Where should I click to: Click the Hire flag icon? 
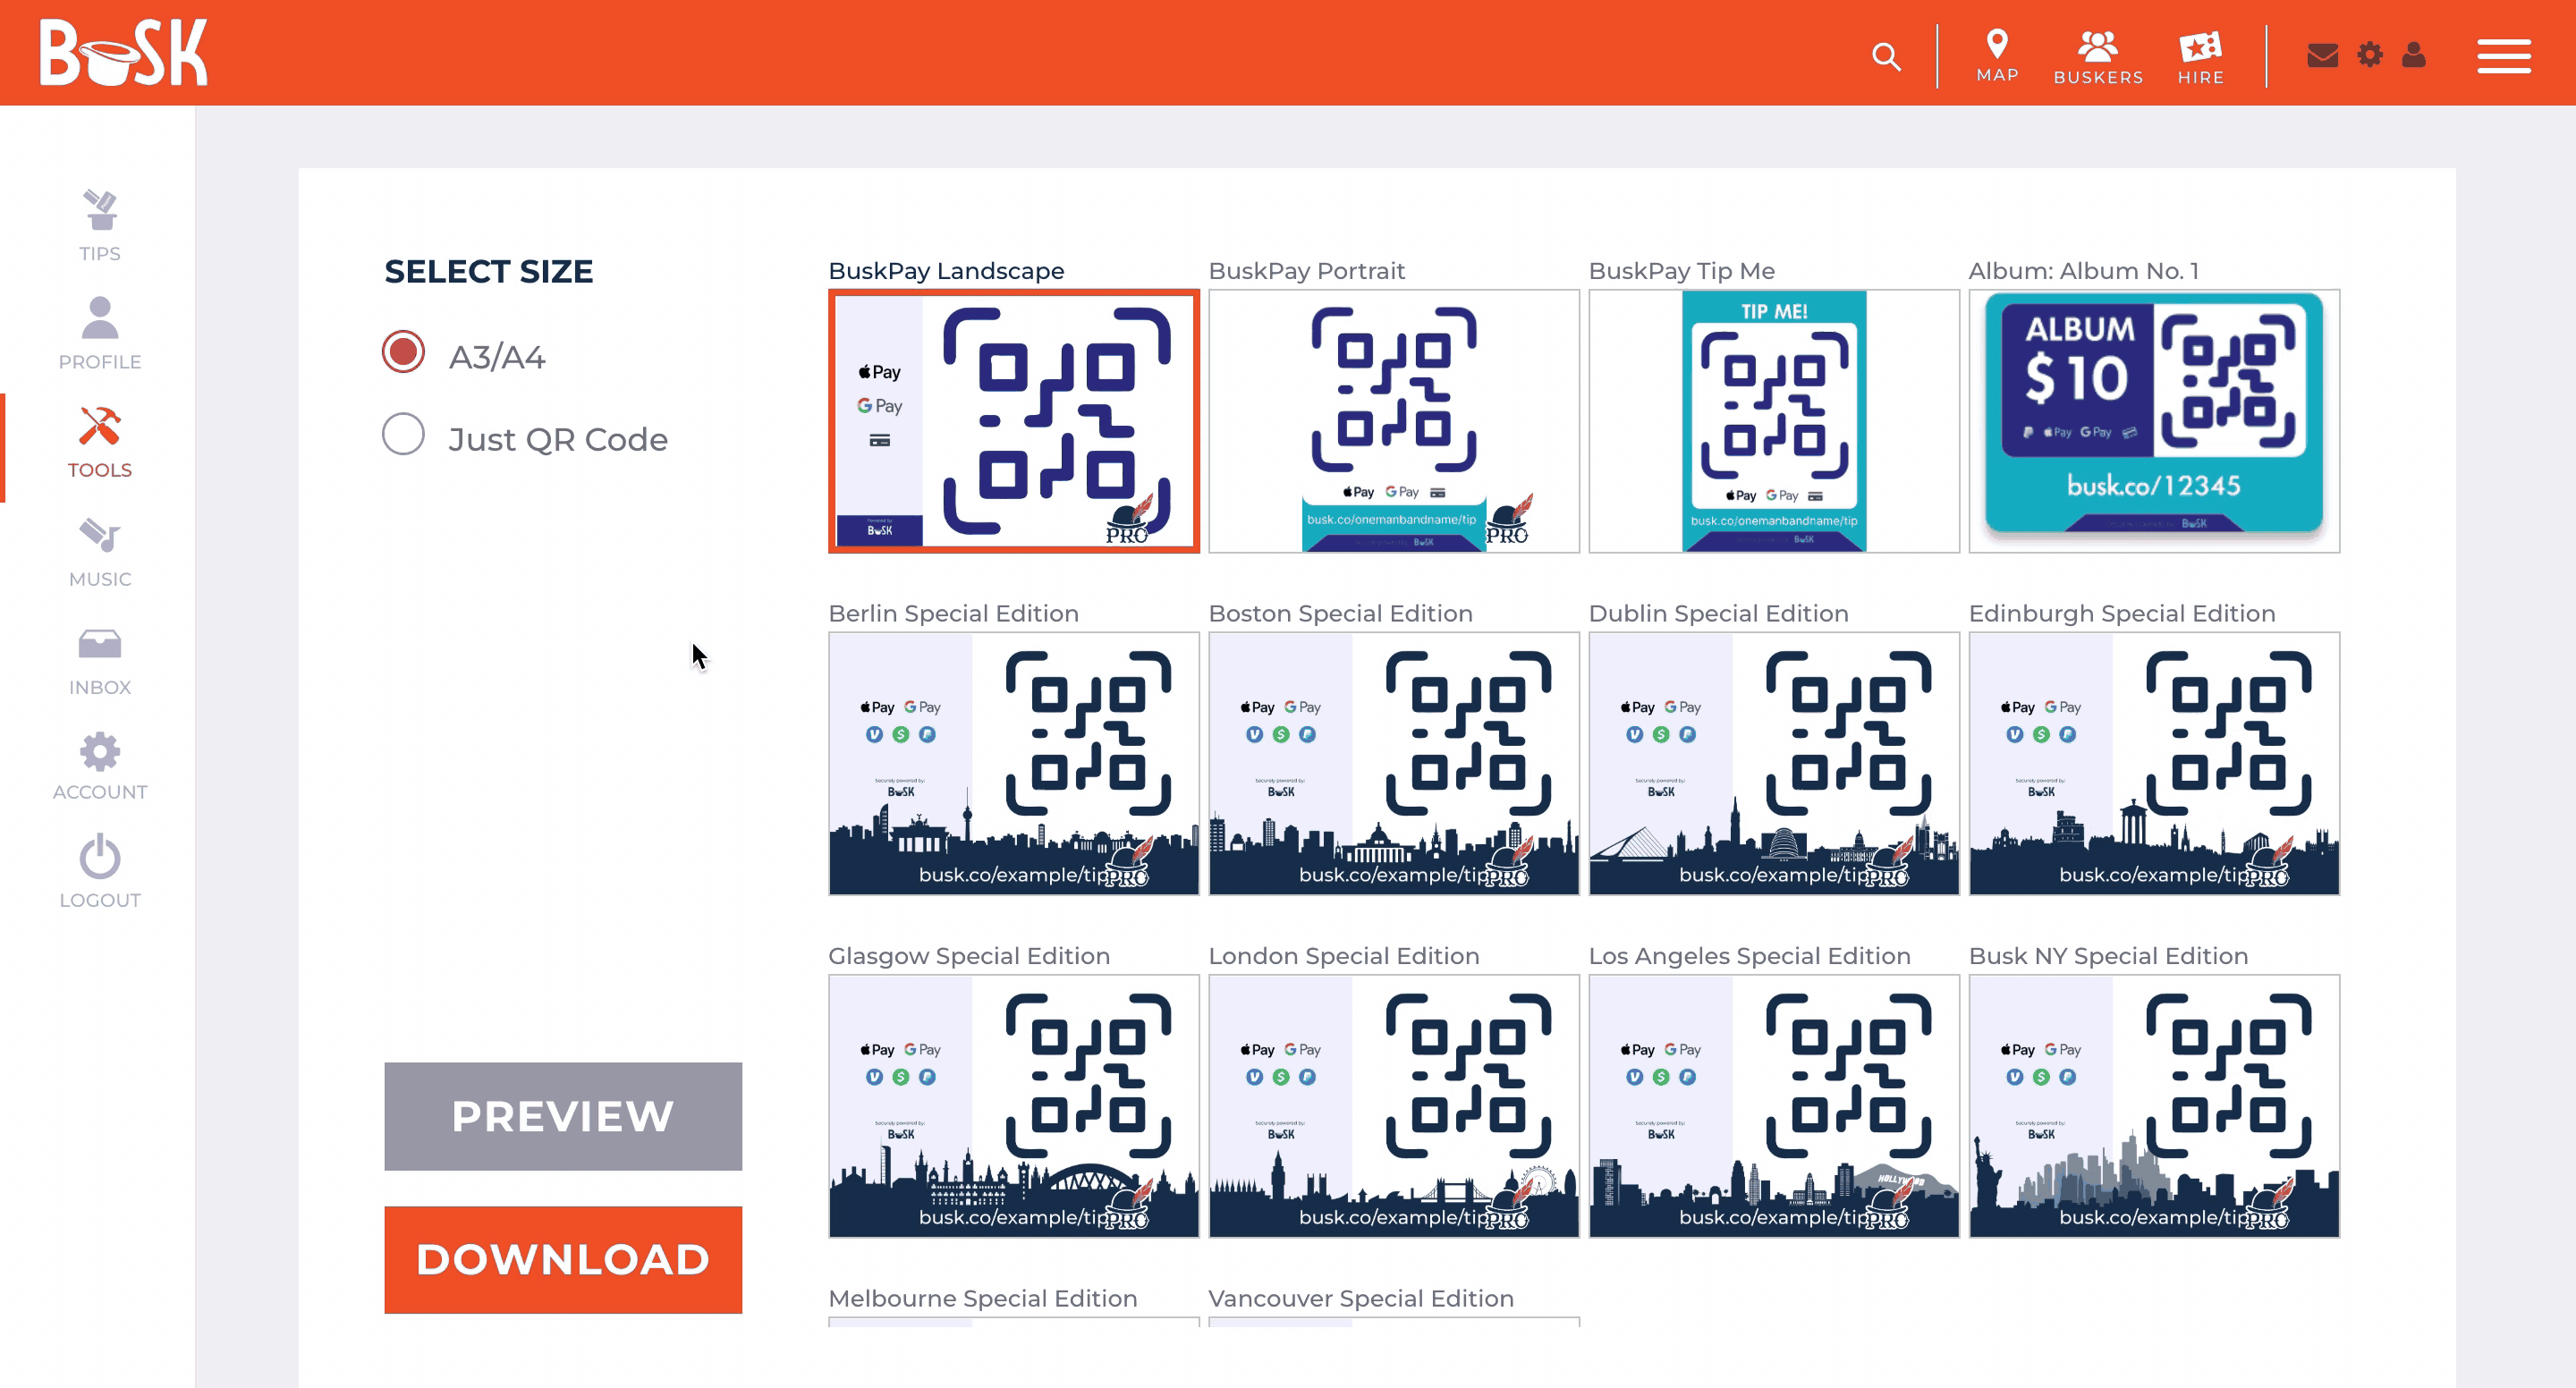[x=2200, y=56]
